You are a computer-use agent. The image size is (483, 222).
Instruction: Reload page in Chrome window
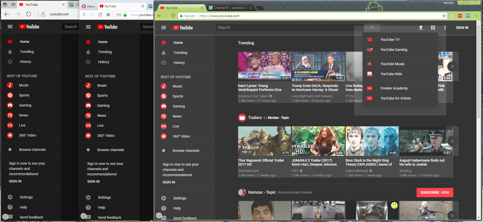coord(173,16)
